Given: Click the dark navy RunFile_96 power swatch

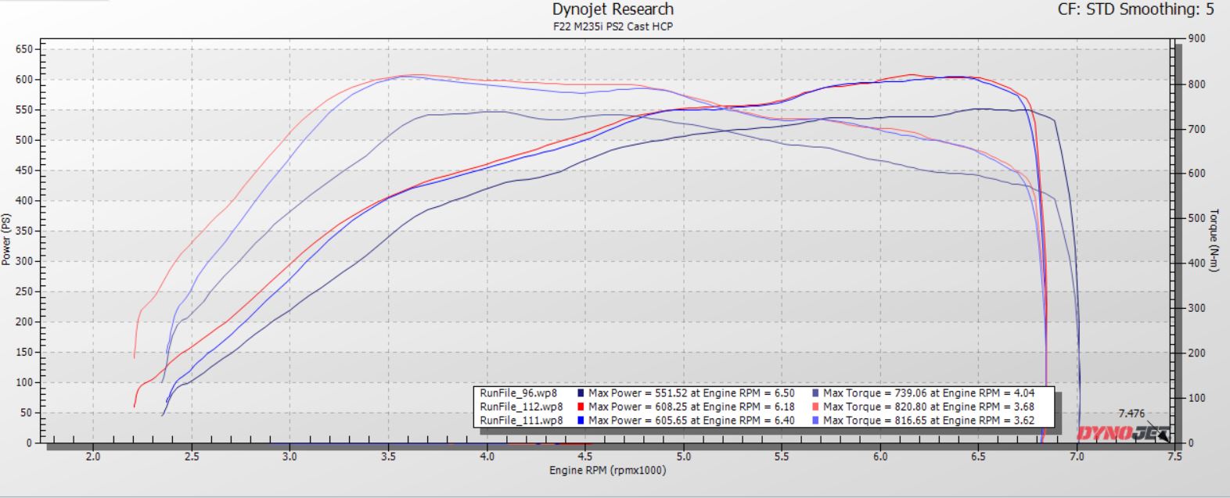Looking at the screenshot, I should pyautogui.click(x=581, y=393).
